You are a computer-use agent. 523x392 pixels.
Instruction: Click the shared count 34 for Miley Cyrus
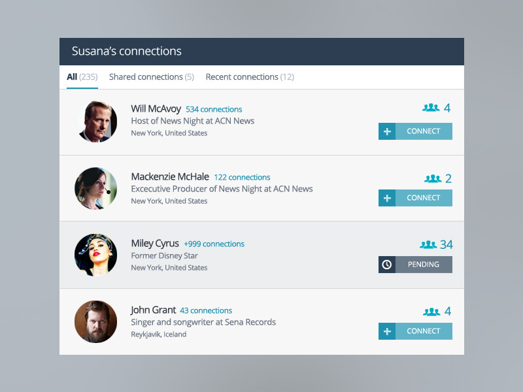point(447,244)
